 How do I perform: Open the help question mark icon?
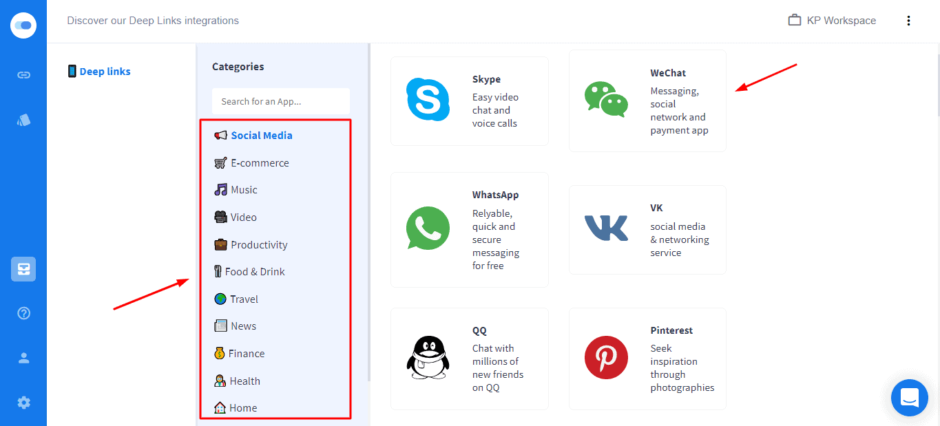click(23, 313)
